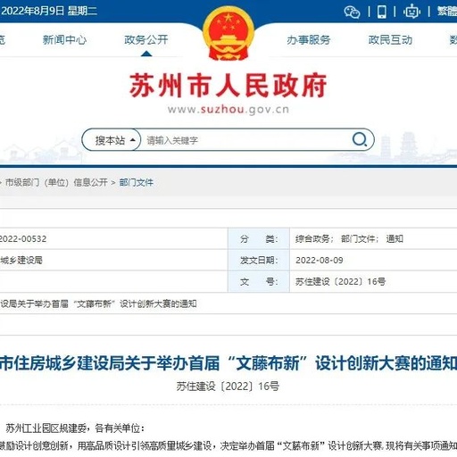
Task: Click the dropdown arrow beside 搜本站
Action: point(133,140)
